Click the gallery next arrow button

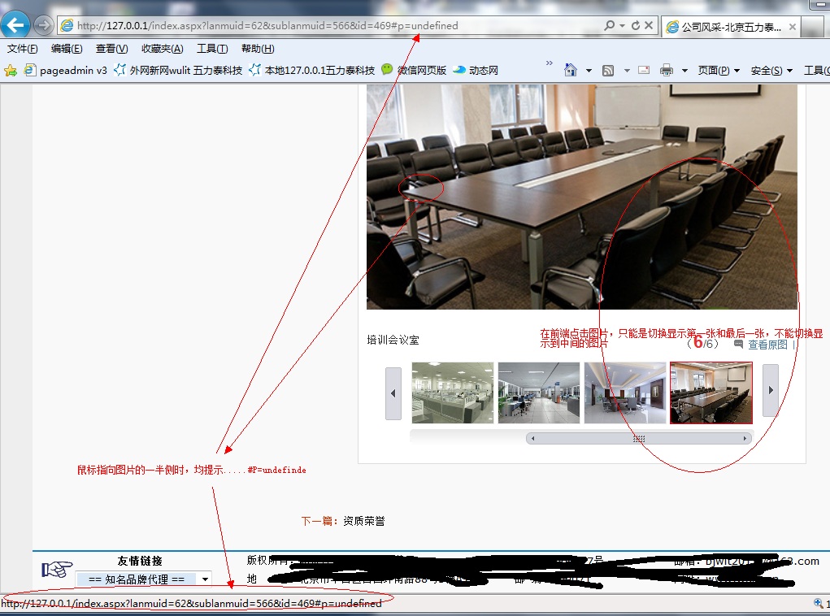(x=770, y=391)
